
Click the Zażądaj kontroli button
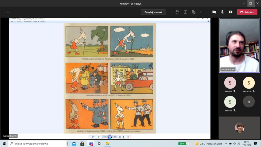coord(153,12)
